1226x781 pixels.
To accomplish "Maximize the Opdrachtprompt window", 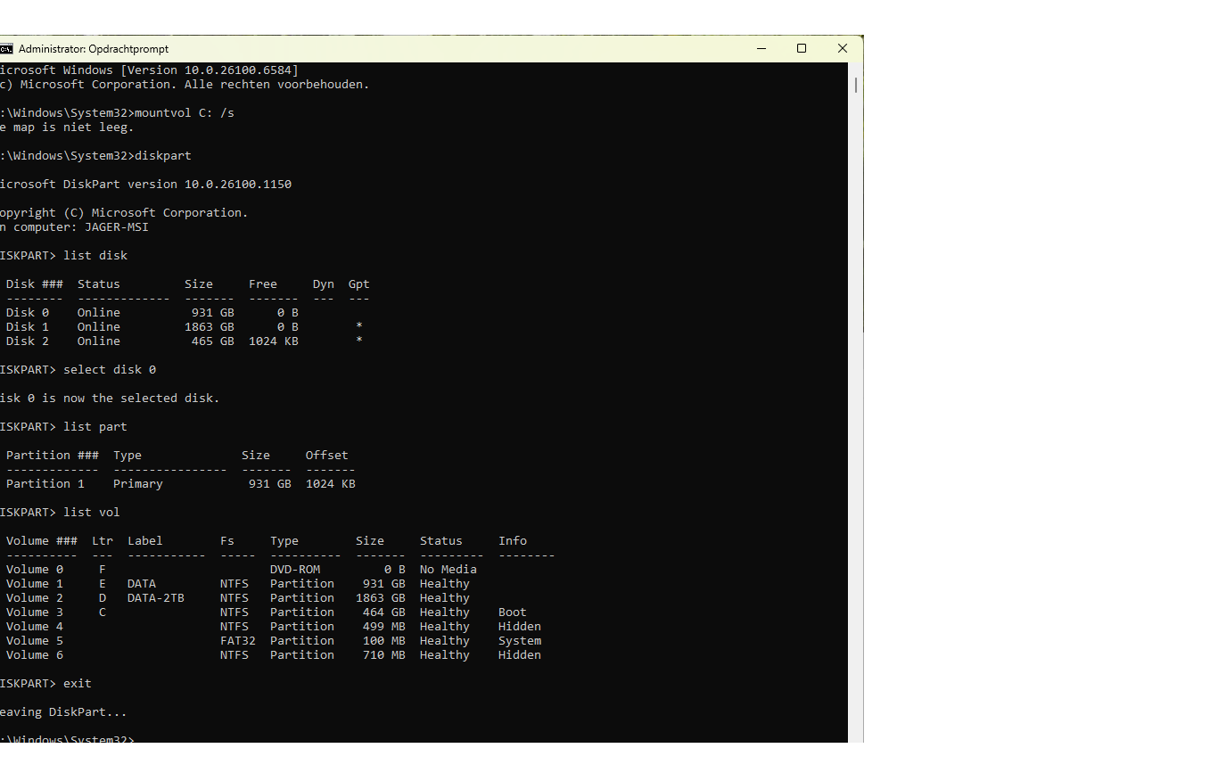I will coord(802,49).
